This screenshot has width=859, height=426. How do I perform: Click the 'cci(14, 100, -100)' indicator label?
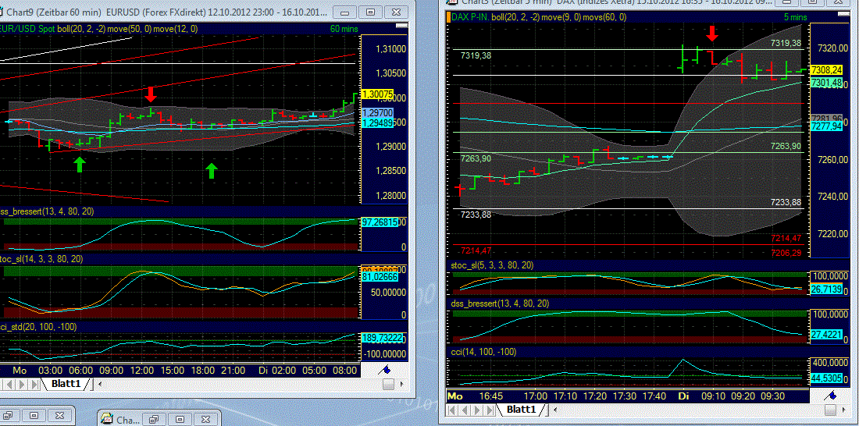pyautogui.click(x=483, y=352)
